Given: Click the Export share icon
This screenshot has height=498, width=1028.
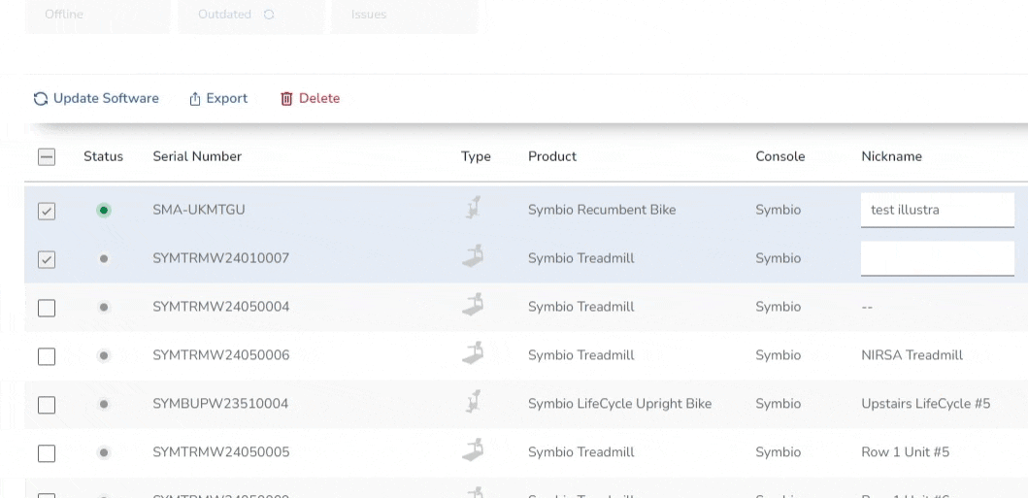Looking at the screenshot, I should coord(195,99).
